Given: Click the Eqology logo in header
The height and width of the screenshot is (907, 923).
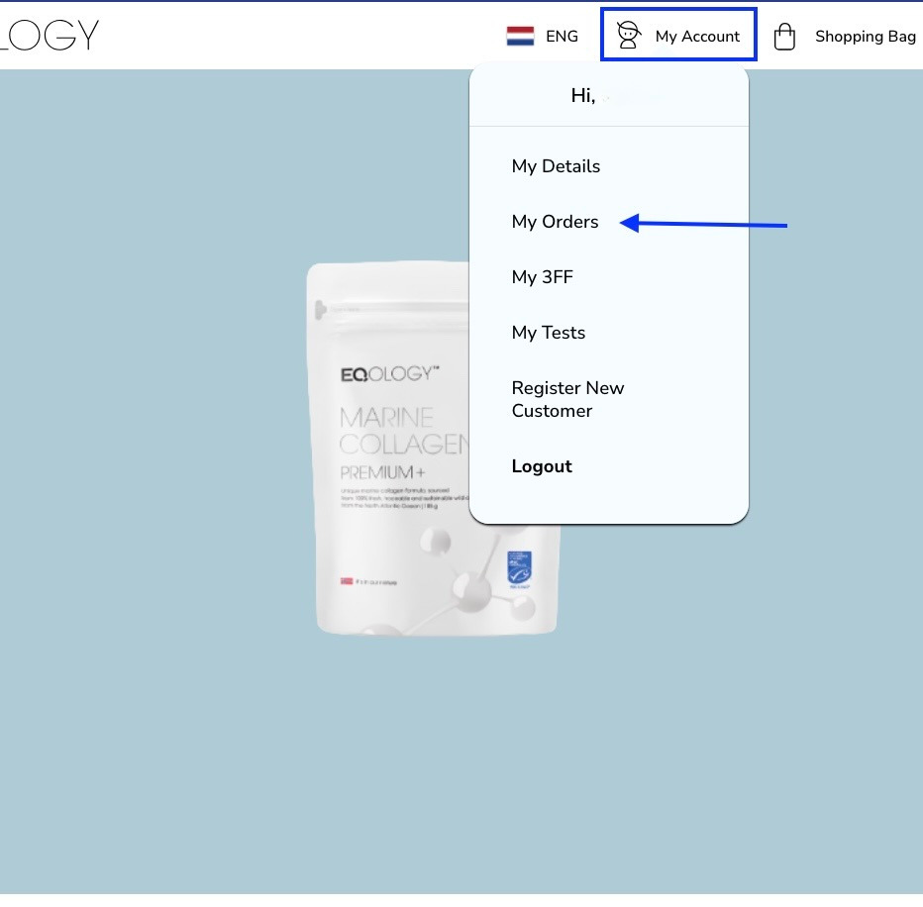Looking at the screenshot, I should click(x=50, y=36).
